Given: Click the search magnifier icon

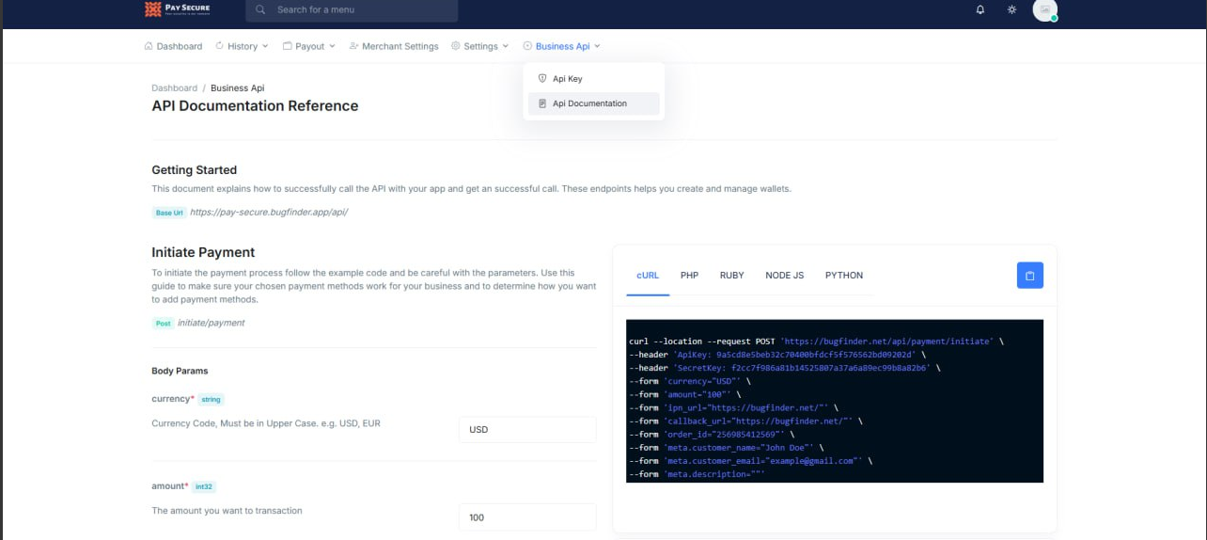Looking at the screenshot, I should [x=260, y=9].
